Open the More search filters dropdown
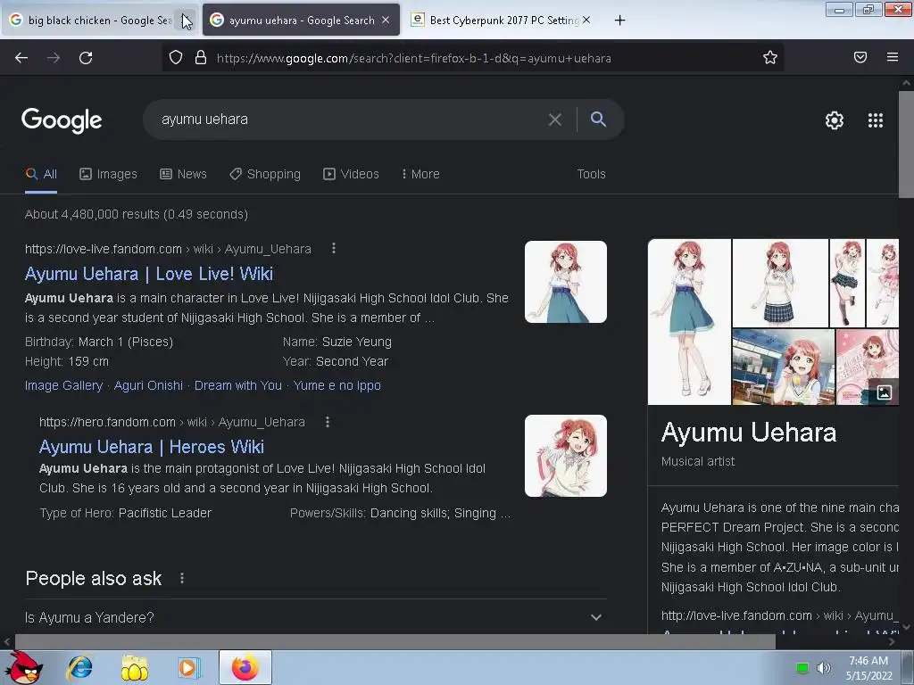 420,174
